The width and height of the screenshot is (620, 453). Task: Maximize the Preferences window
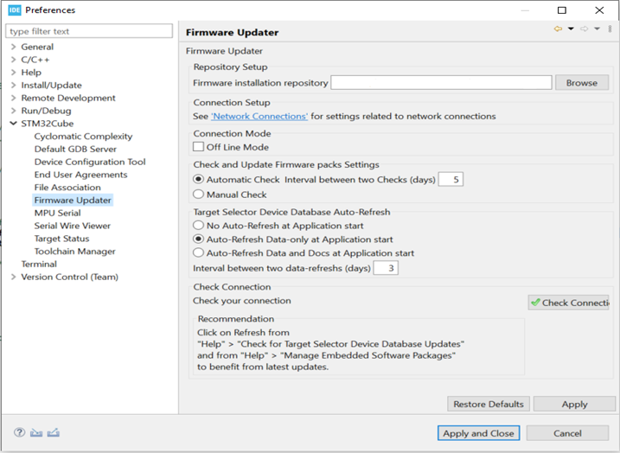pos(562,10)
